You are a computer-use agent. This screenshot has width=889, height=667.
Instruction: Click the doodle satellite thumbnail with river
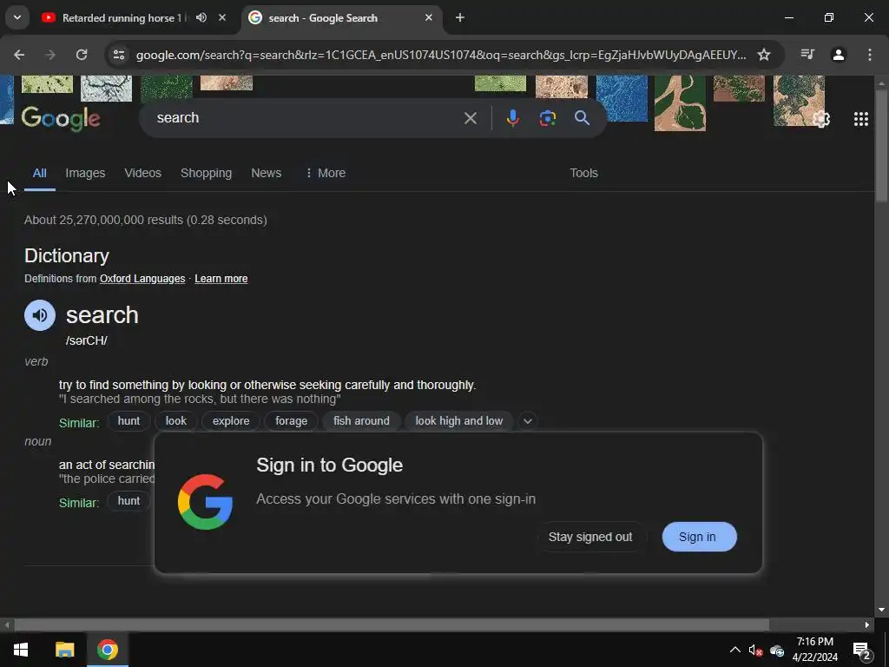pyautogui.click(x=680, y=103)
